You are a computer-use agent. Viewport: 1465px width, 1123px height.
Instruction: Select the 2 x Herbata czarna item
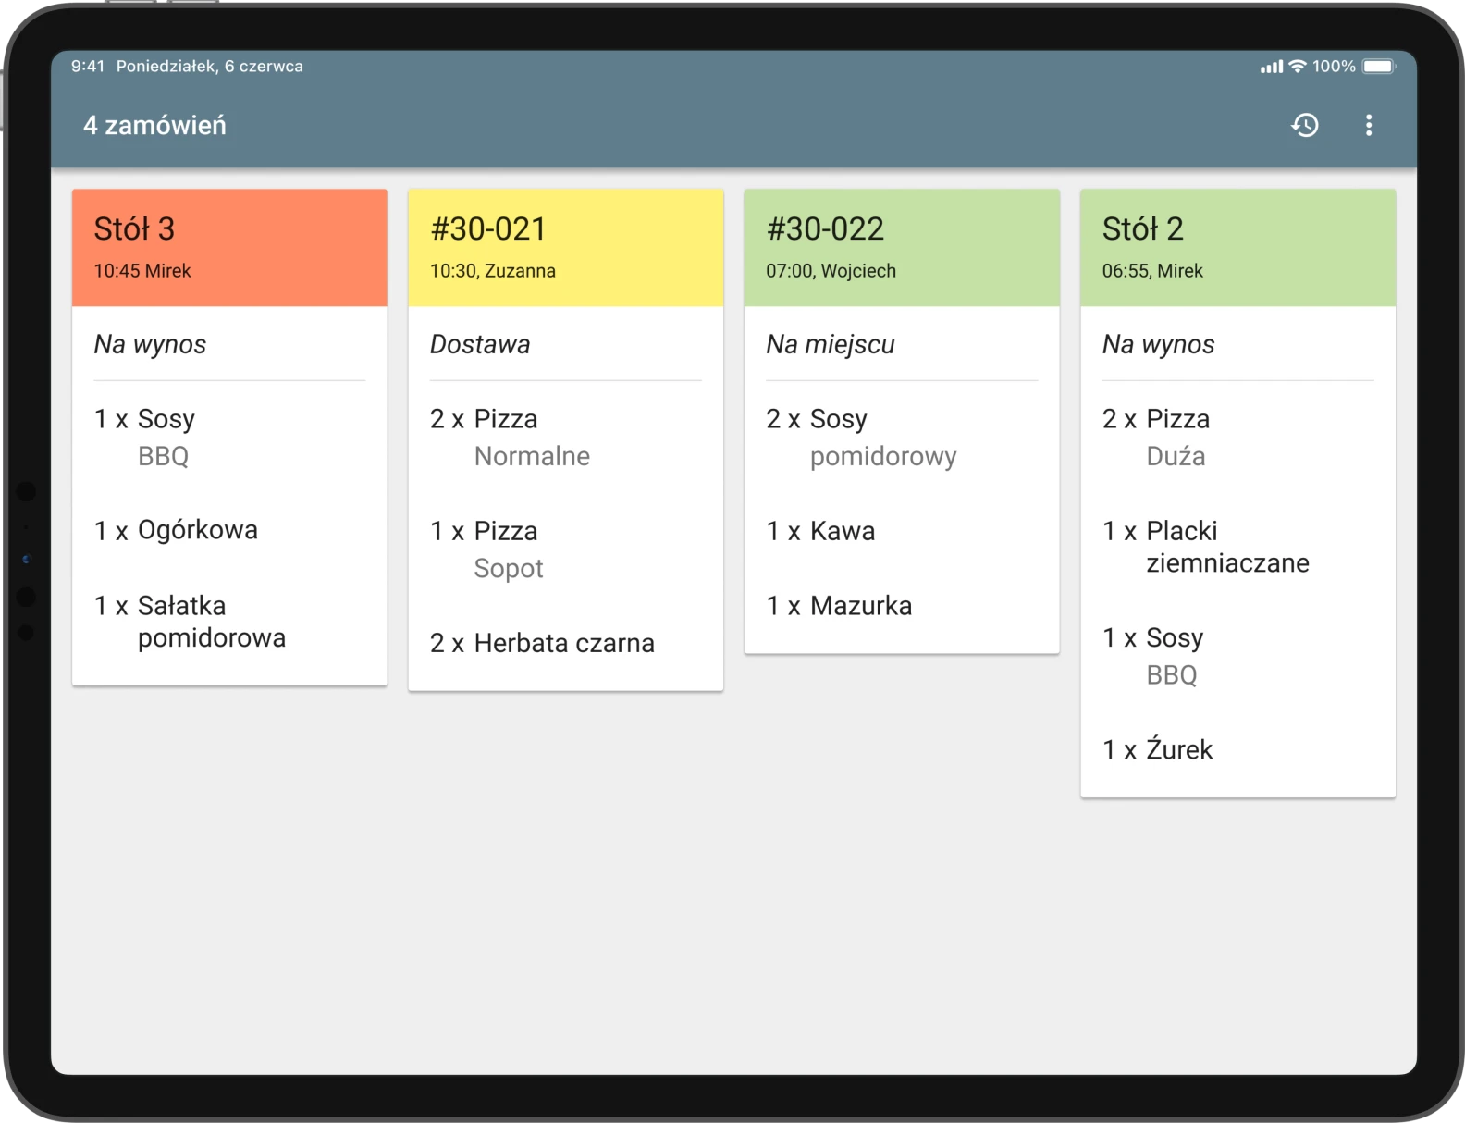(x=542, y=643)
